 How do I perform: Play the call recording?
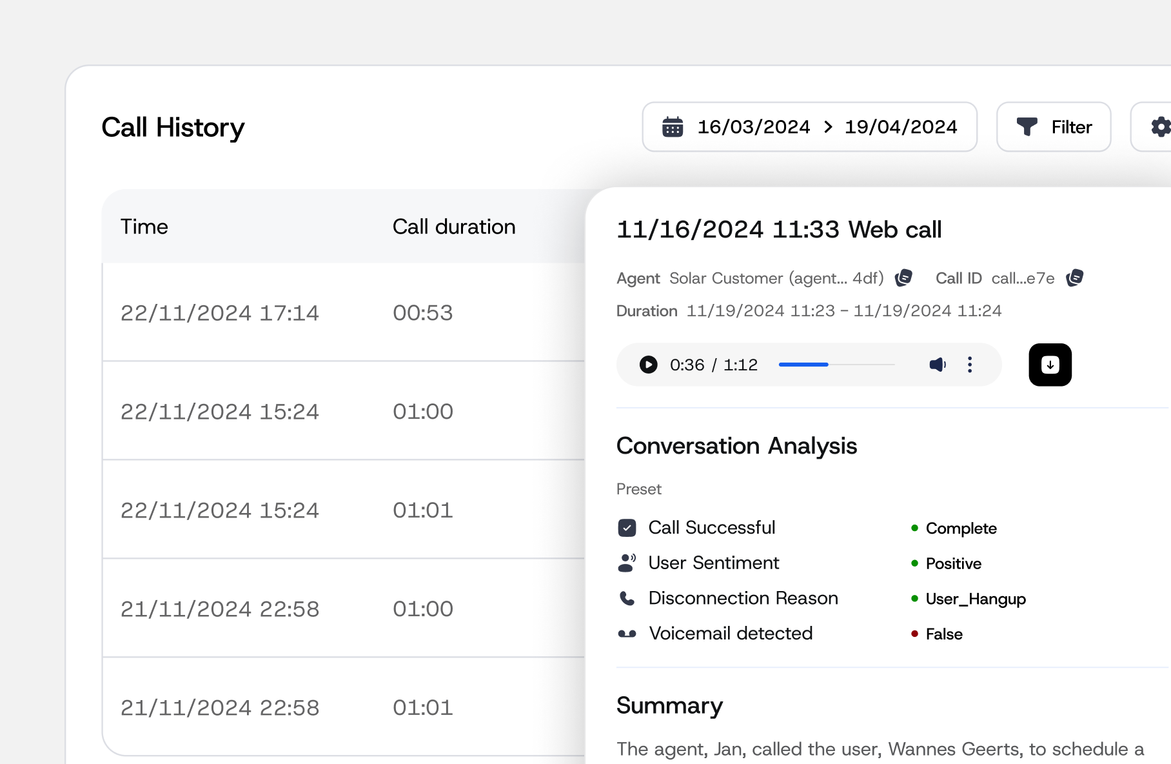(648, 365)
